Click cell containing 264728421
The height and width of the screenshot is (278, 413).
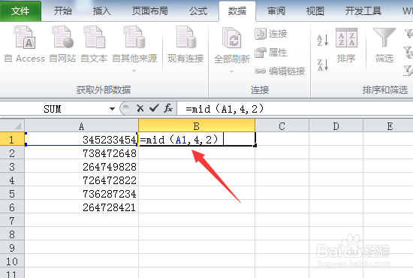coord(81,207)
